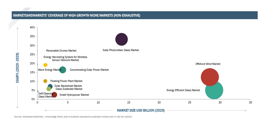Select the "Concentrating Solar Power Market" text label

[89, 70]
